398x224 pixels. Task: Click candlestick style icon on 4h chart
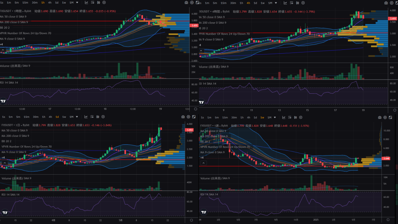[x=297, y=3]
